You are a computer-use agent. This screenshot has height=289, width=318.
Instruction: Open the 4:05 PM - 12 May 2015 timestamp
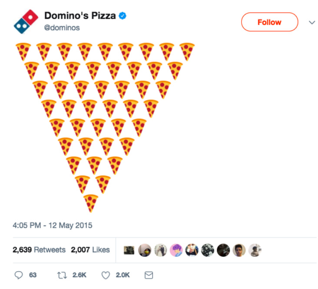click(53, 226)
